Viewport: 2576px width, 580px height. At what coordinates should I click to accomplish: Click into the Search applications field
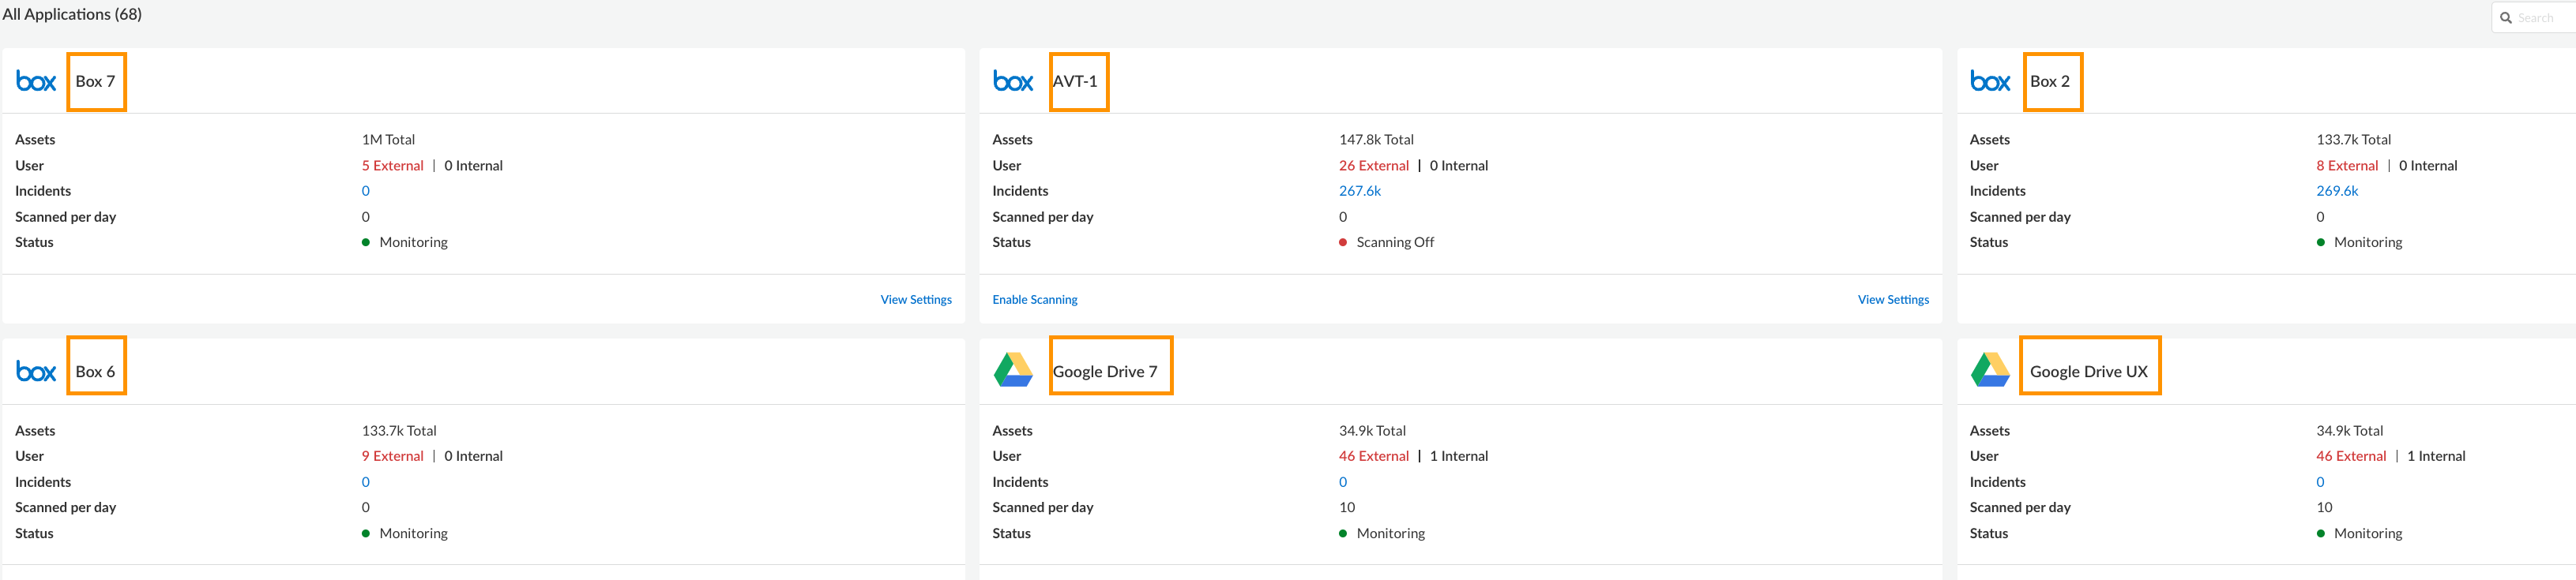(2540, 18)
